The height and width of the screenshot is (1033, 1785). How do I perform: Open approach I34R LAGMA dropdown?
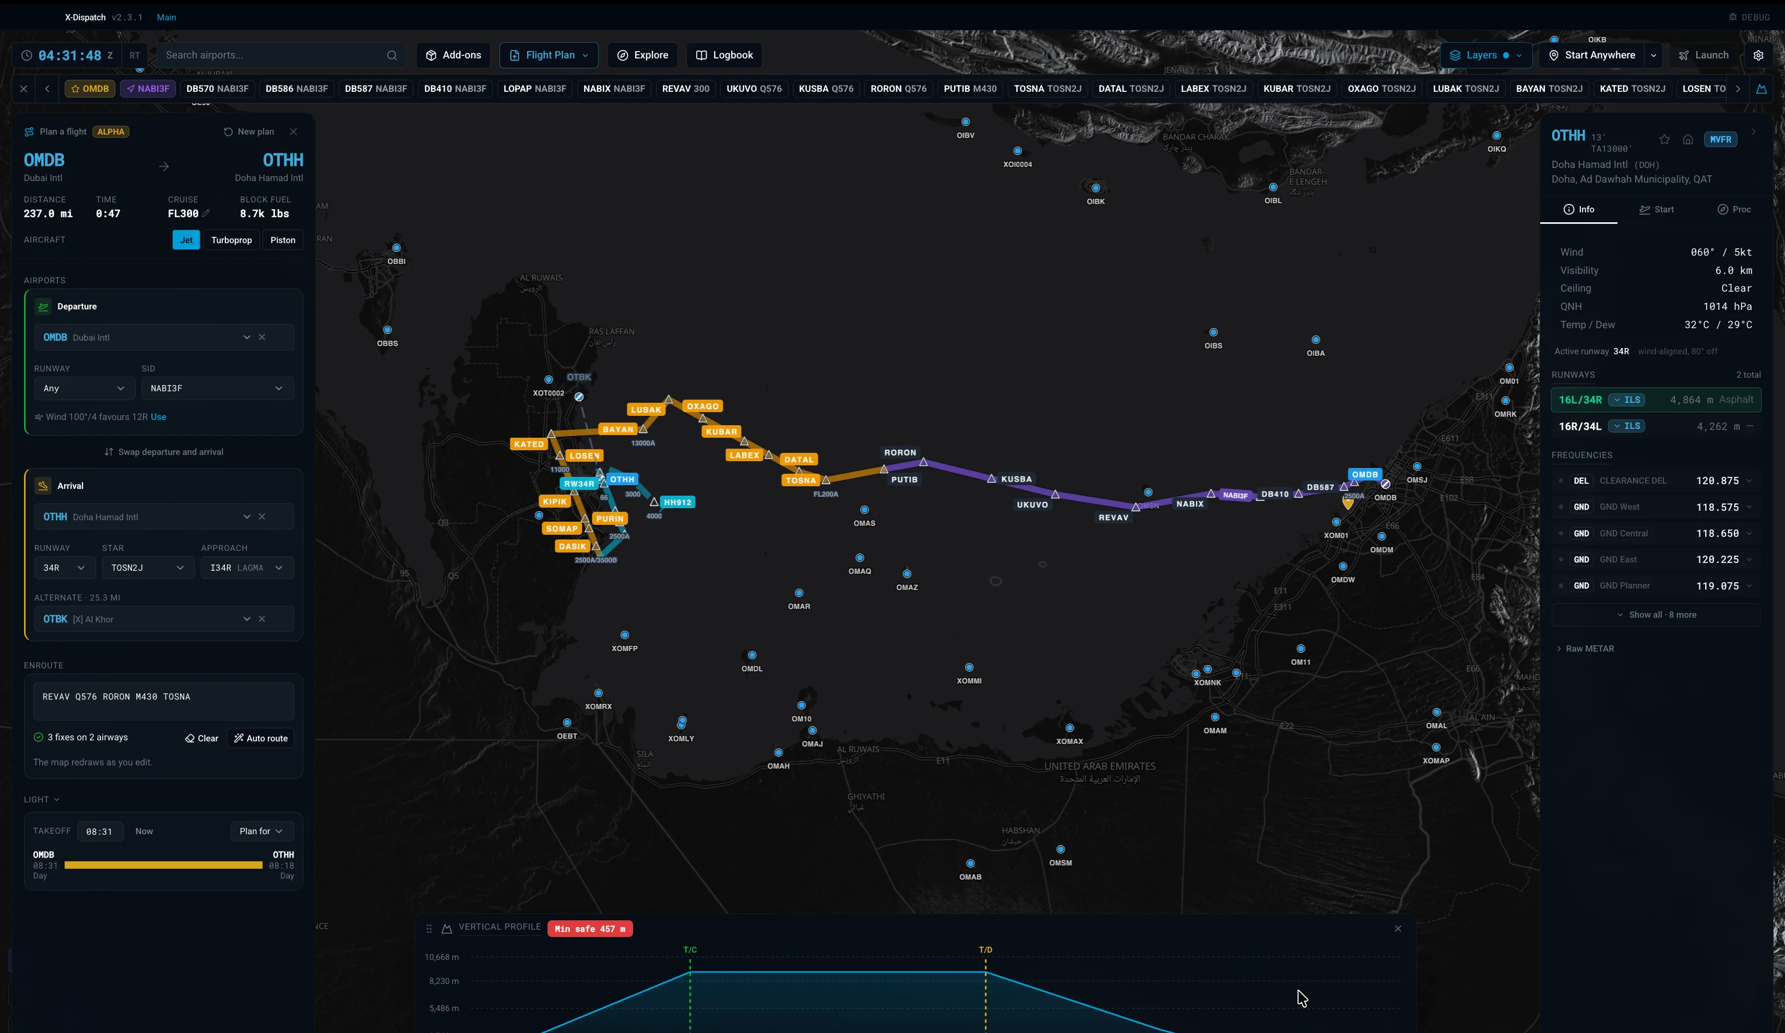[246, 568]
